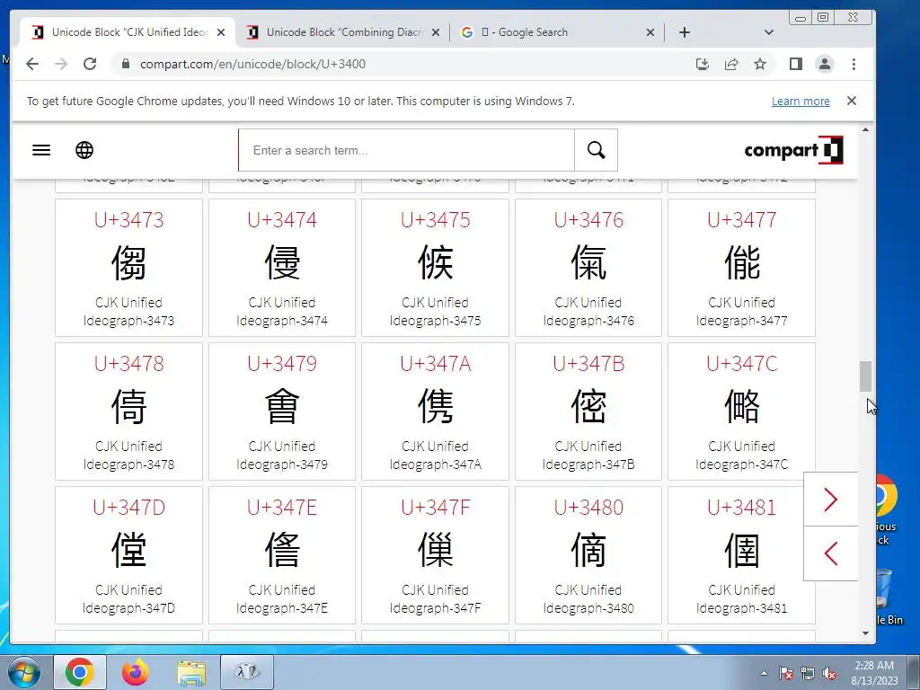Open the U+3480 character card
This screenshot has height=690, width=920.
tap(588, 555)
